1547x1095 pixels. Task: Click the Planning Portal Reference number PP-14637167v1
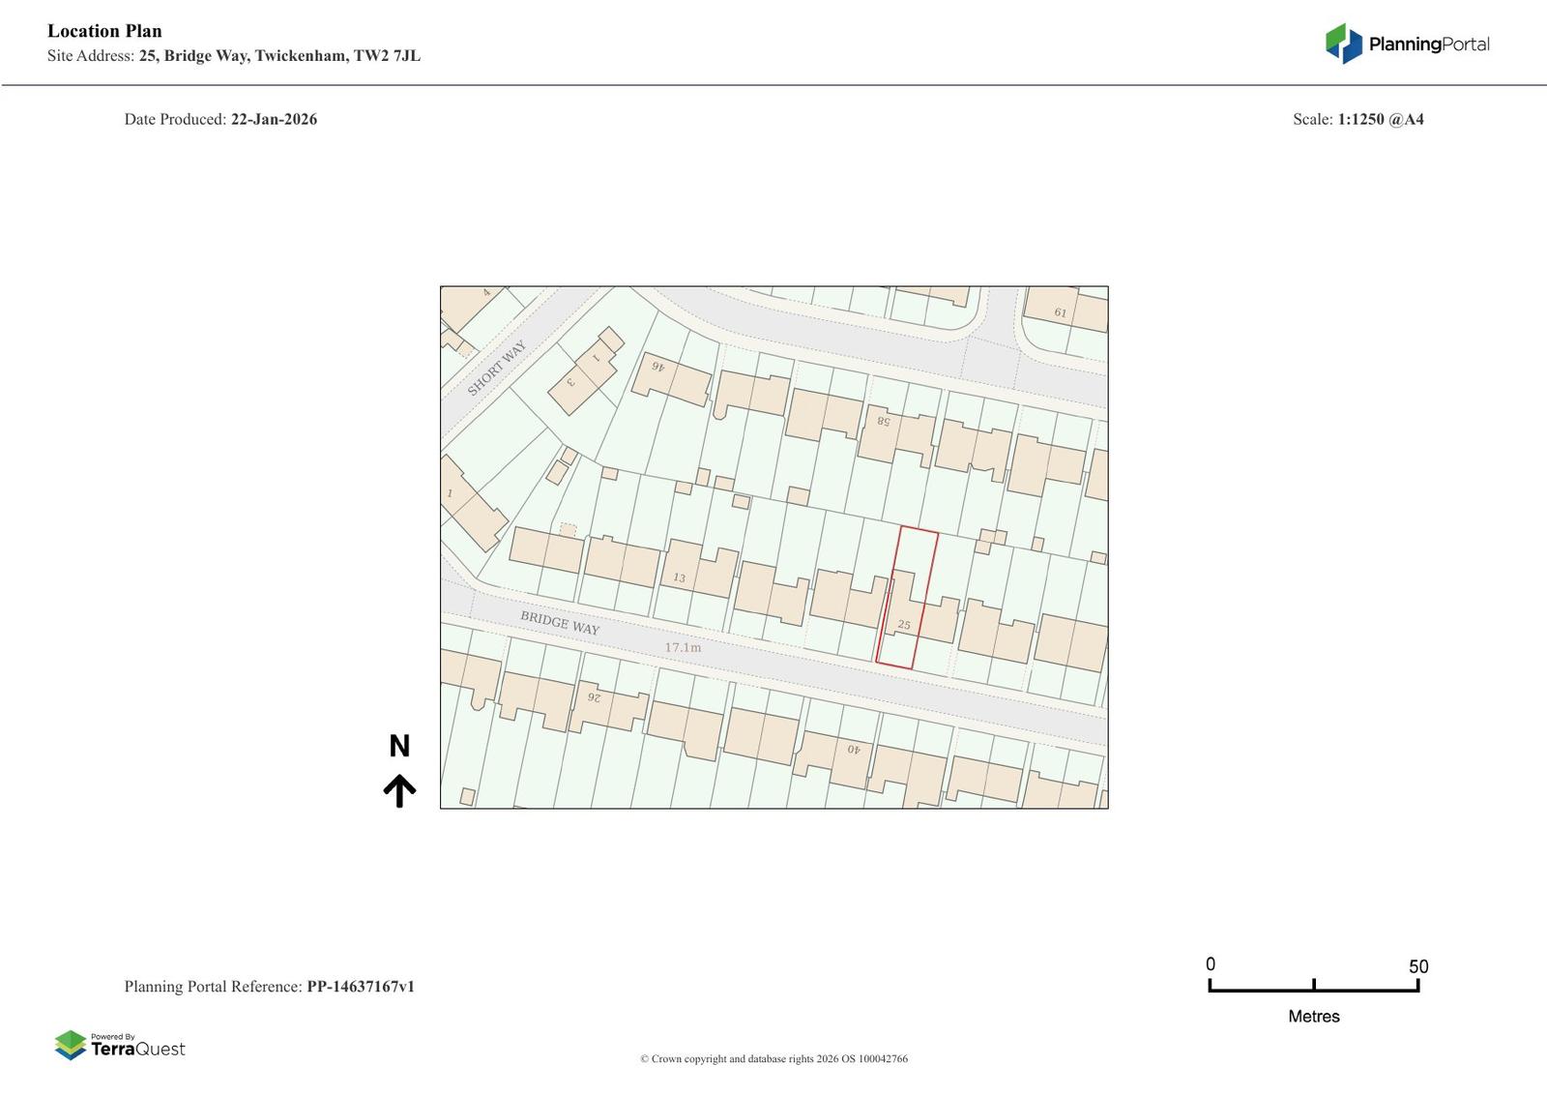point(361,987)
